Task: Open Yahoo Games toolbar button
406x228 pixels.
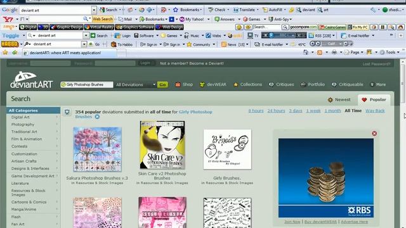Action: [252, 19]
